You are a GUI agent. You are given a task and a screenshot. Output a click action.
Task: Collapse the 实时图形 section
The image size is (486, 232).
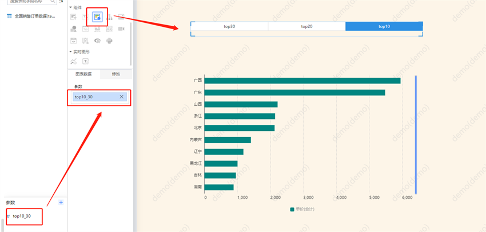click(70, 51)
